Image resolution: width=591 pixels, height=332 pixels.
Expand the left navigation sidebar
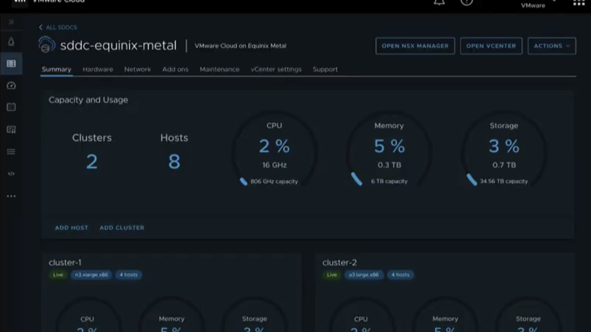tap(11, 22)
